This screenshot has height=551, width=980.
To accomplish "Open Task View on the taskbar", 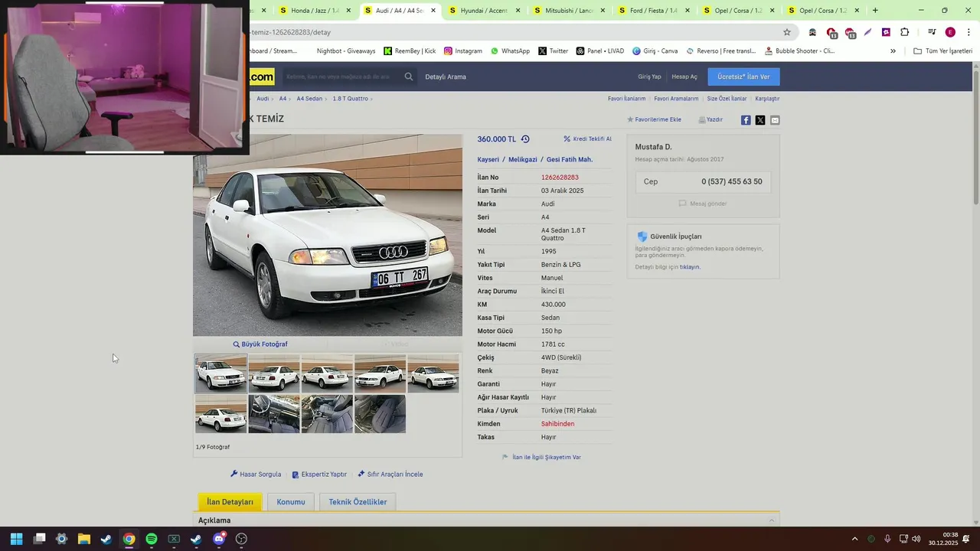I will pyautogui.click(x=39, y=539).
